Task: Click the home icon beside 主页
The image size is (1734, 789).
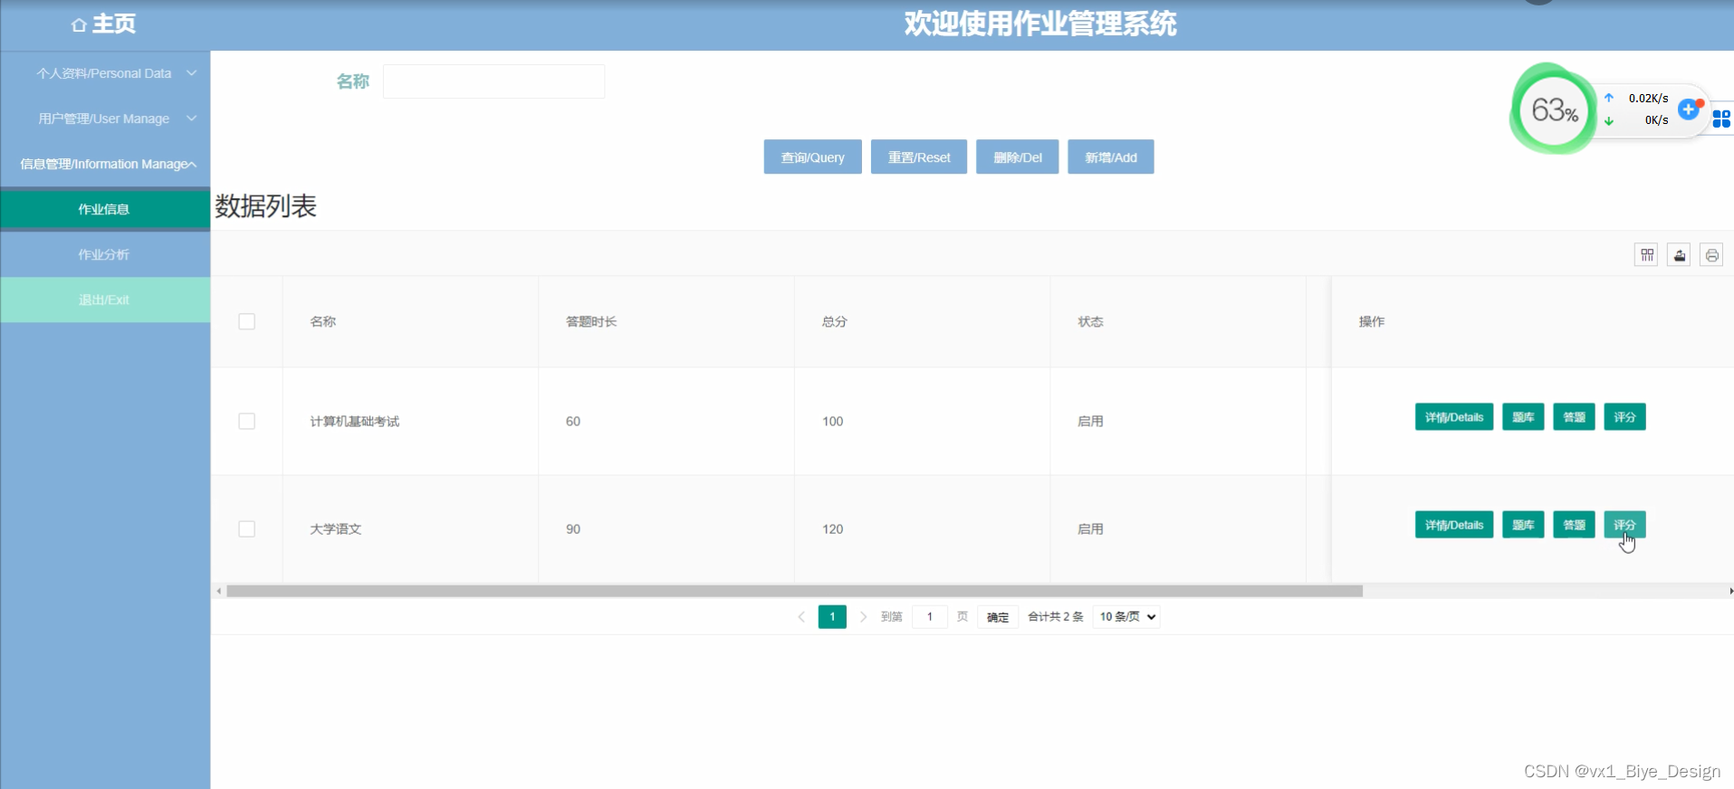Action: pyautogui.click(x=79, y=25)
